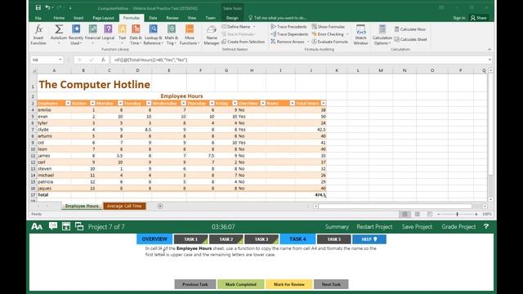Open Text functions list
This screenshot has height=294, width=523.
123,34
